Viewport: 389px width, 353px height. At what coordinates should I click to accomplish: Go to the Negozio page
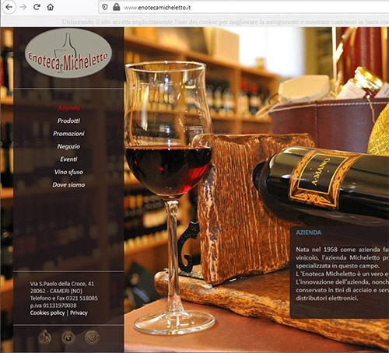click(68, 146)
